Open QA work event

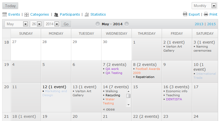(x=112, y=69)
